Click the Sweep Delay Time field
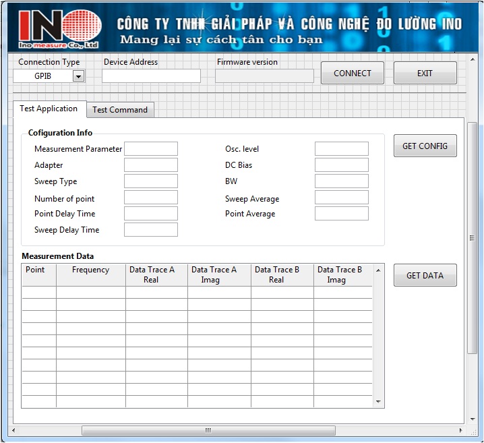The image size is (484, 443). [151, 230]
